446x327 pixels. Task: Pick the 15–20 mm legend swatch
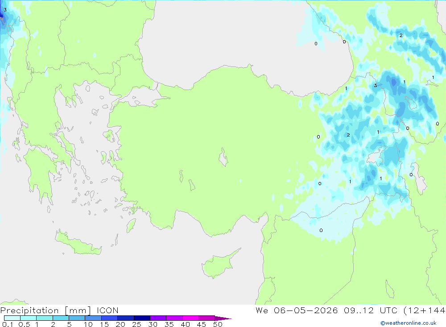click(x=110, y=318)
